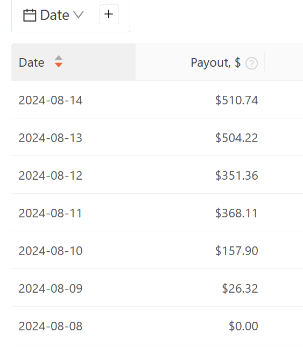Sort the Date column ascending arrow
Image resolution: width=303 pixels, height=354 pixels.
[x=59, y=58]
